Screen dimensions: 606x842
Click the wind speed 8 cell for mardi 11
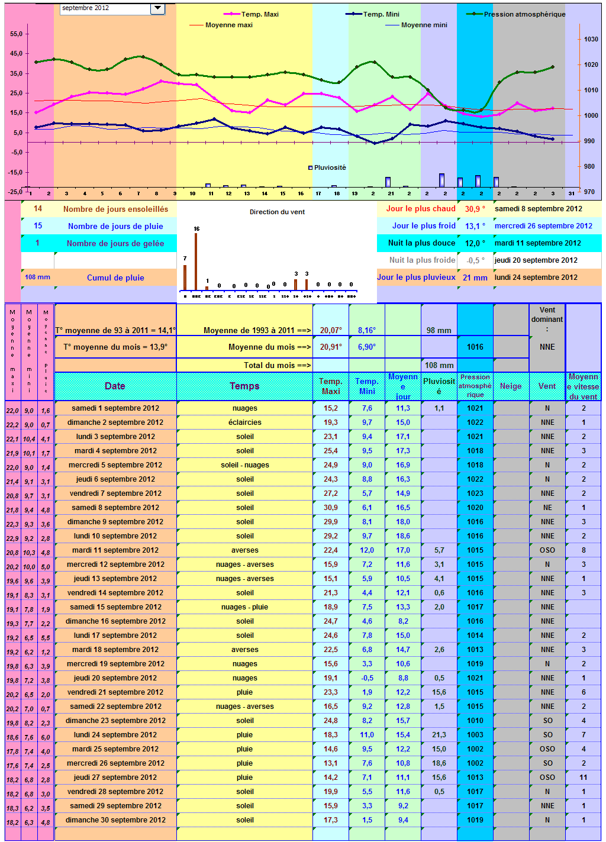coord(584,550)
